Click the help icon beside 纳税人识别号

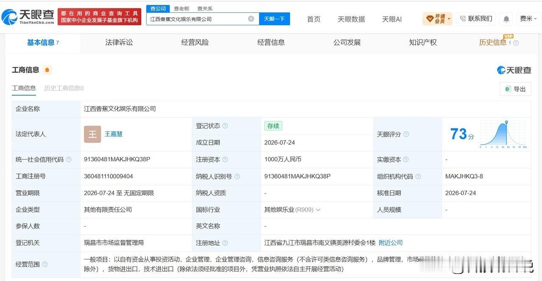tap(237, 176)
